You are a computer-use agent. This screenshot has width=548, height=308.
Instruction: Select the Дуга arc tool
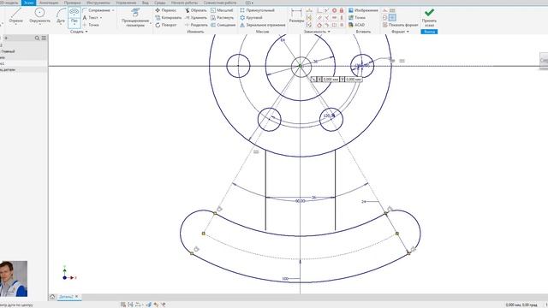pyautogui.click(x=61, y=16)
